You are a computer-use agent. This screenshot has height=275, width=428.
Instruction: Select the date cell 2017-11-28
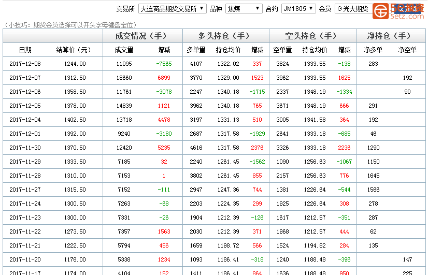(25, 176)
